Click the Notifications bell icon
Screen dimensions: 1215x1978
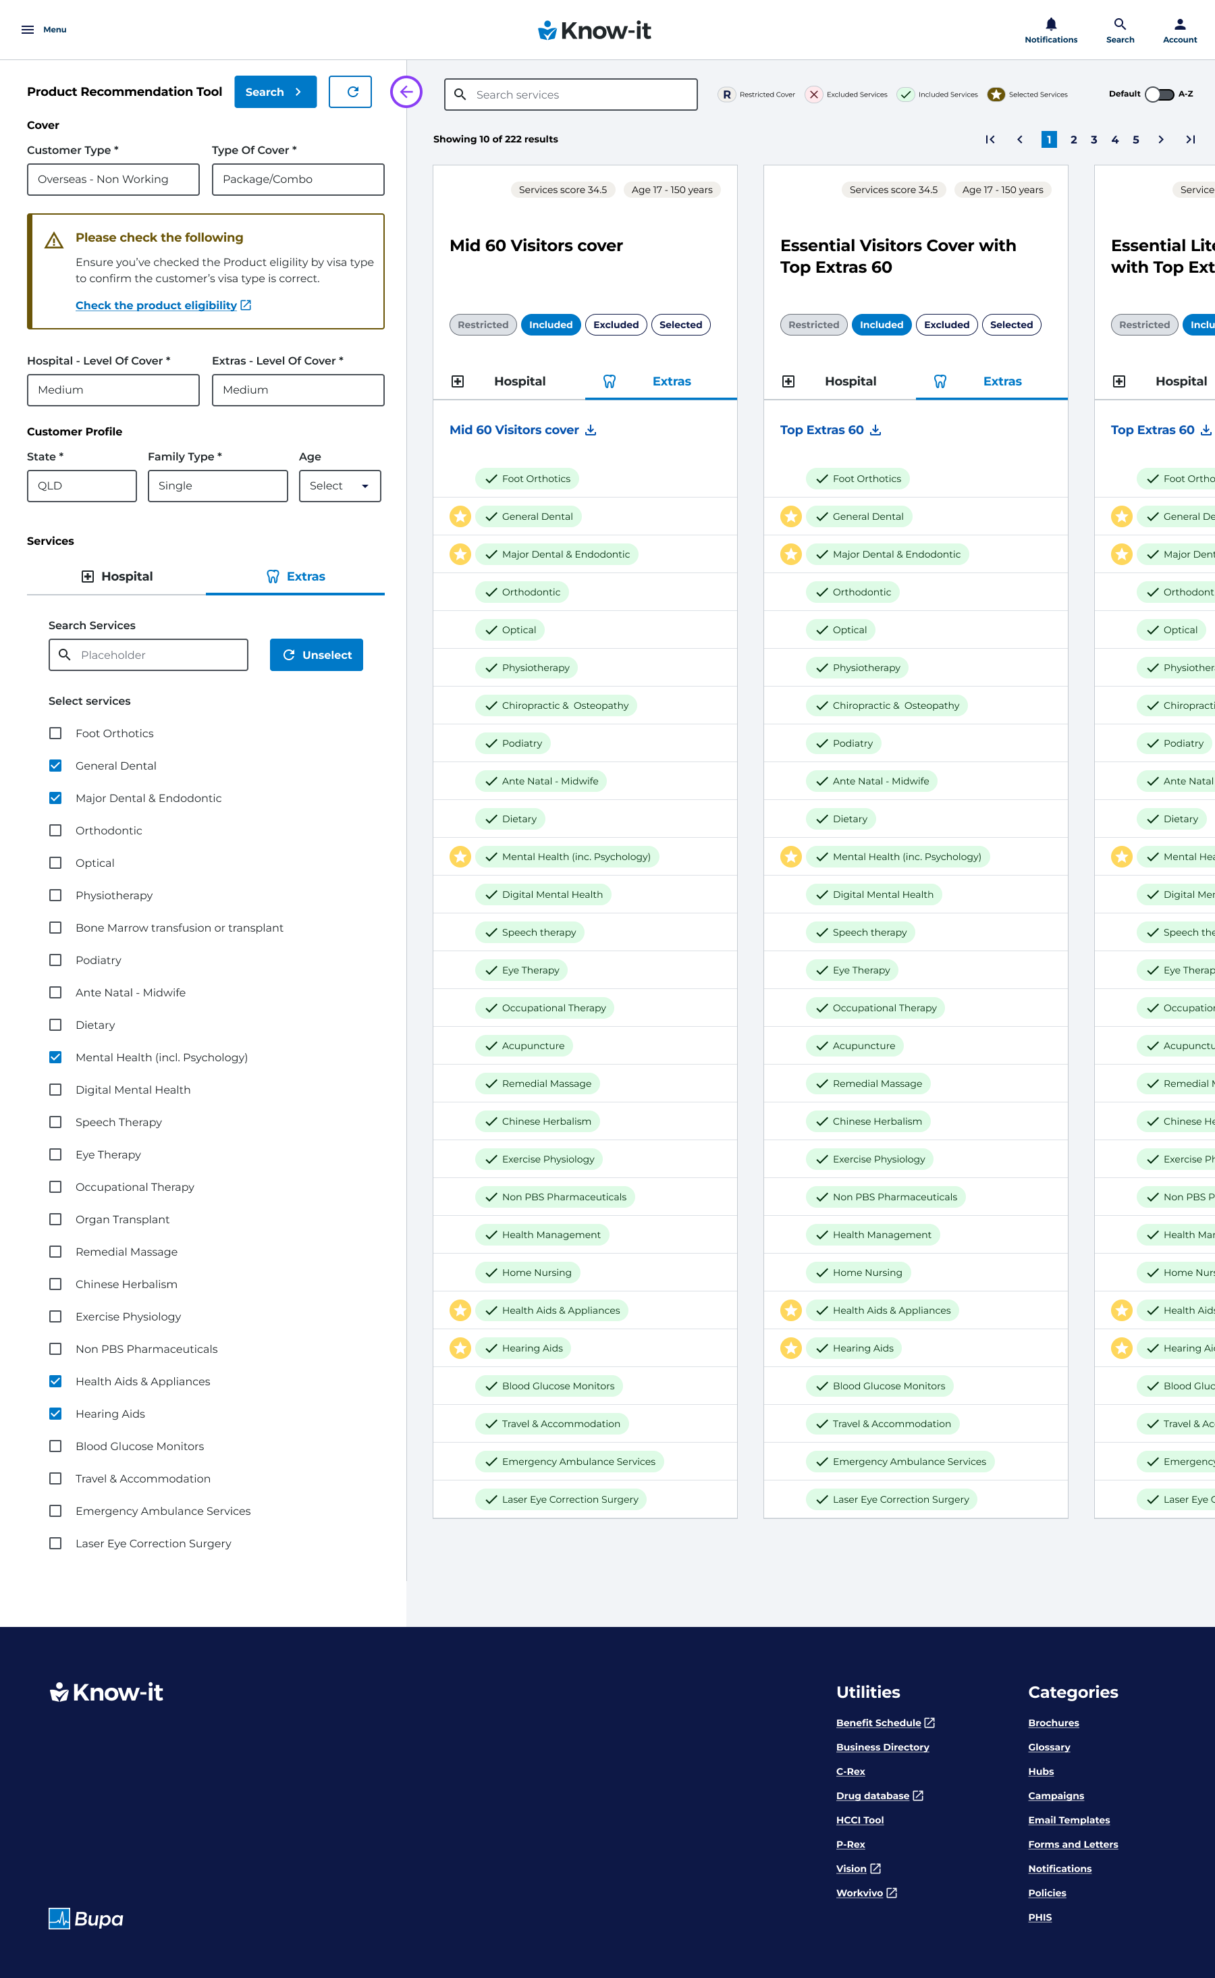coord(1050,24)
